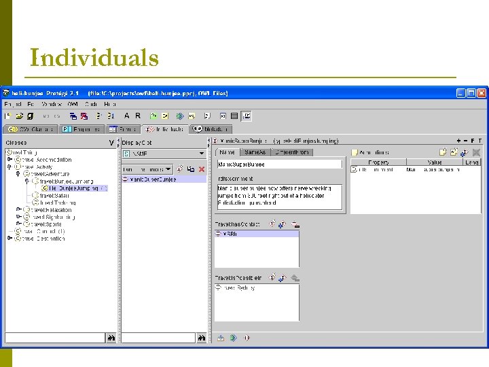This screenshot has height=367, width=489.
Task: Click the 'R' toolbar icon
Action: click(x=138, y=116)
